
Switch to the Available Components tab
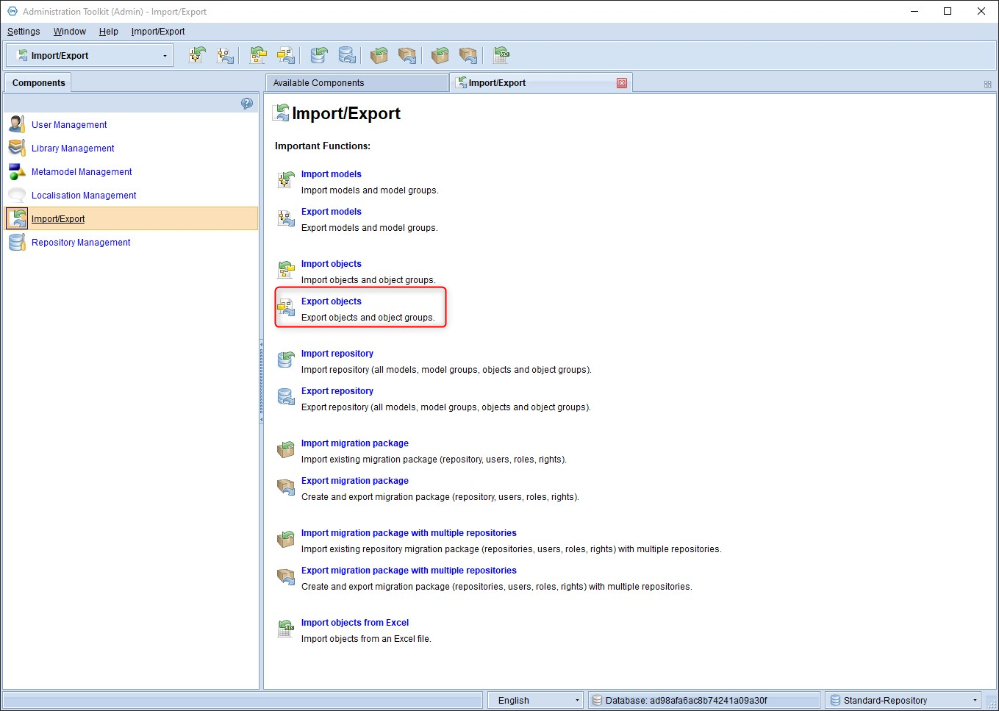357,83
